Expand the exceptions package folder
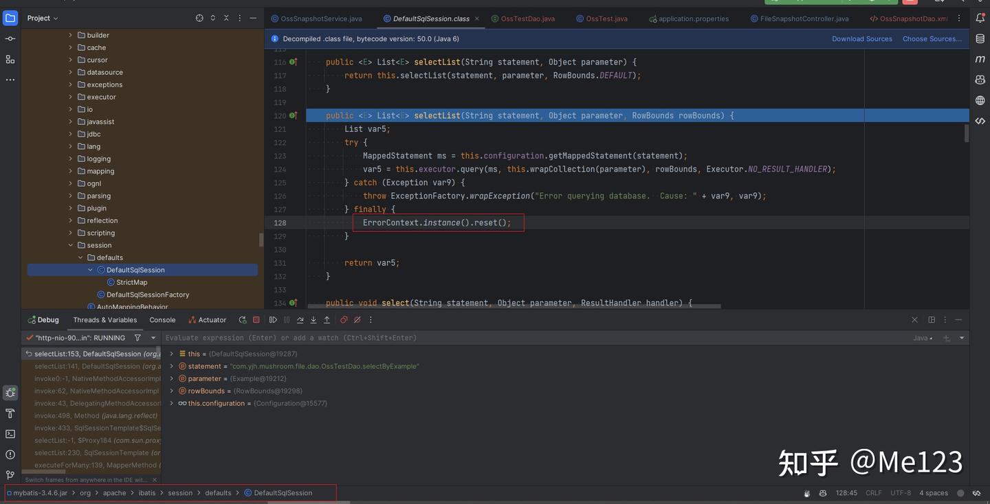This screenshot has width=990, height=504. [71, 85]
